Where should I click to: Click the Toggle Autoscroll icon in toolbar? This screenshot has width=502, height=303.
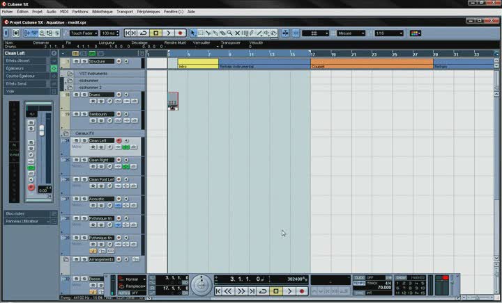coord(286,33)
